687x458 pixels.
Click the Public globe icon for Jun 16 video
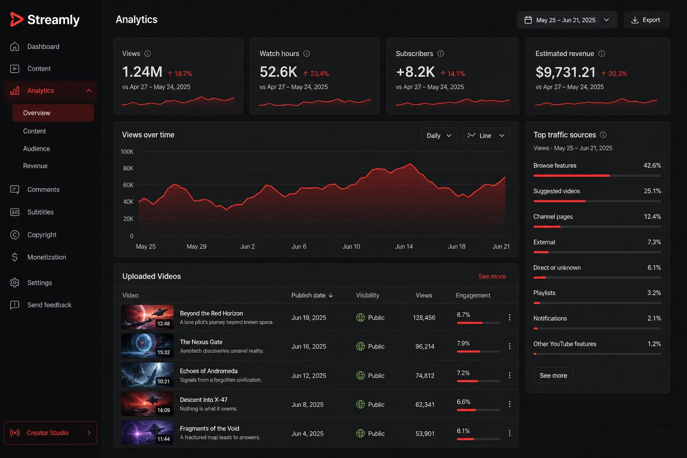coord(360,346)
